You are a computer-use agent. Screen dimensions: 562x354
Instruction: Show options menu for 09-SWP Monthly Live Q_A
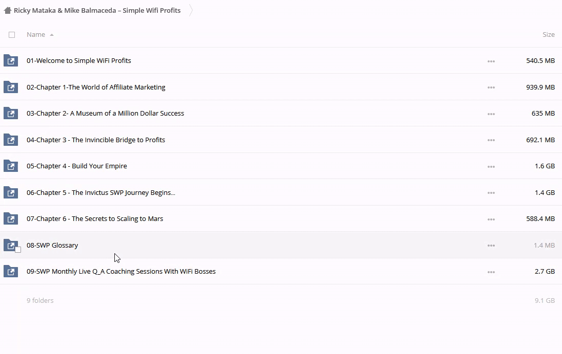[x=491, y=272]
